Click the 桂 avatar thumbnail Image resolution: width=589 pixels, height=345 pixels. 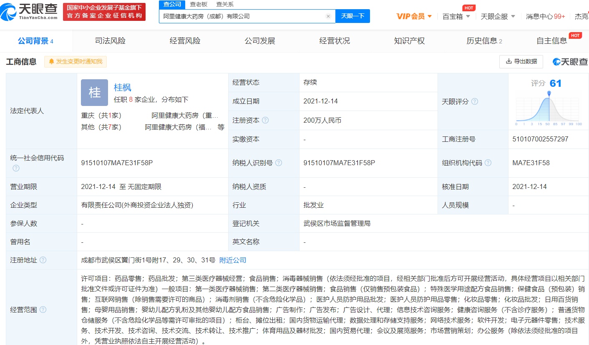click(x=94, y=93)
